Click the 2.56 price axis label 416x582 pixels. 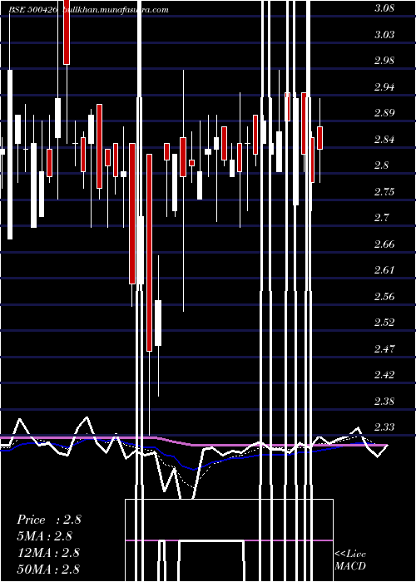[x=384, y=296]
